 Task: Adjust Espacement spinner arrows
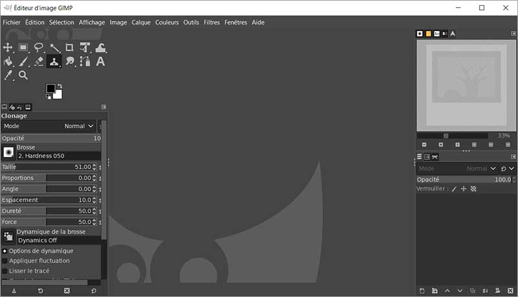[94, 200]
